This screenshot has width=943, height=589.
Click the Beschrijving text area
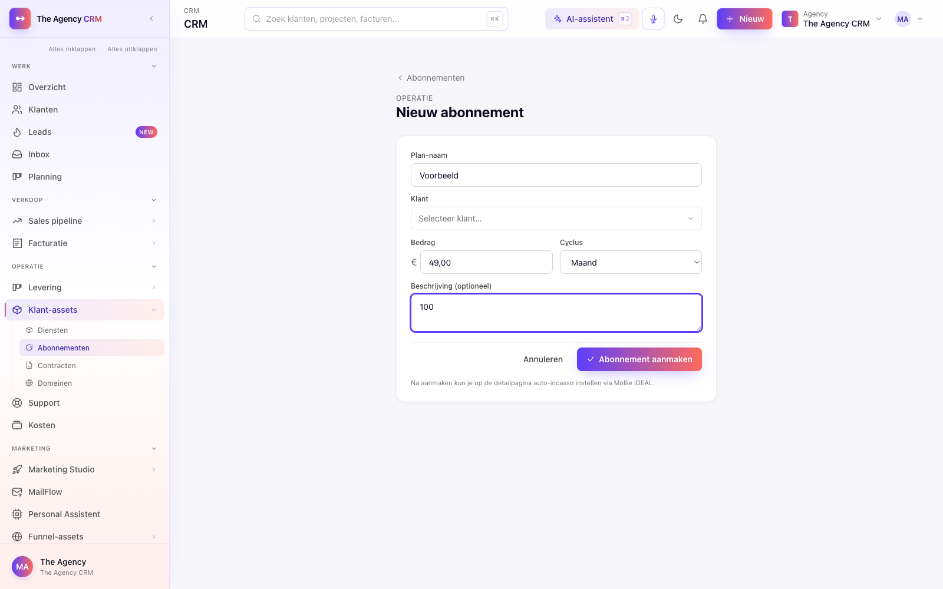[556, 313]
